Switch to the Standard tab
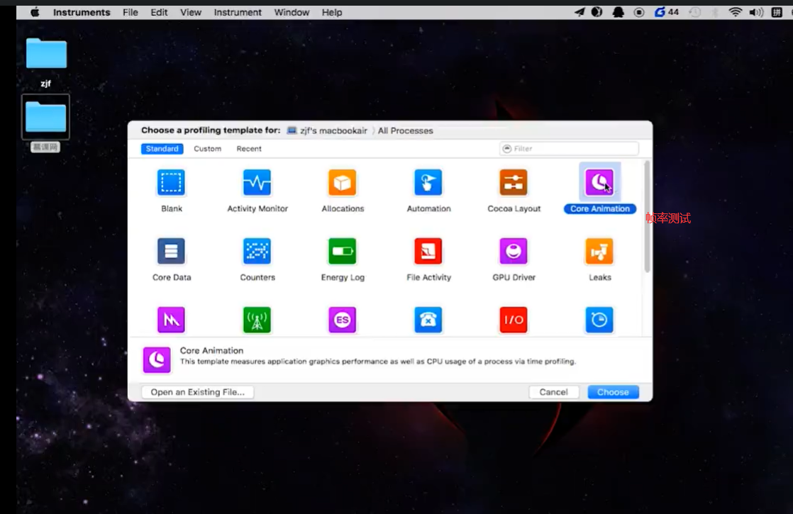 [x=162, y=149]
